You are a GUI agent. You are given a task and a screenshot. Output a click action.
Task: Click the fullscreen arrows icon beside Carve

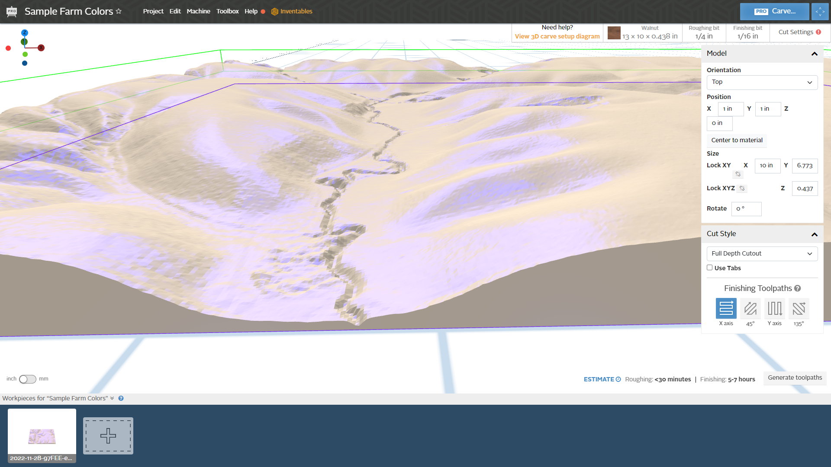click(820, 11)
